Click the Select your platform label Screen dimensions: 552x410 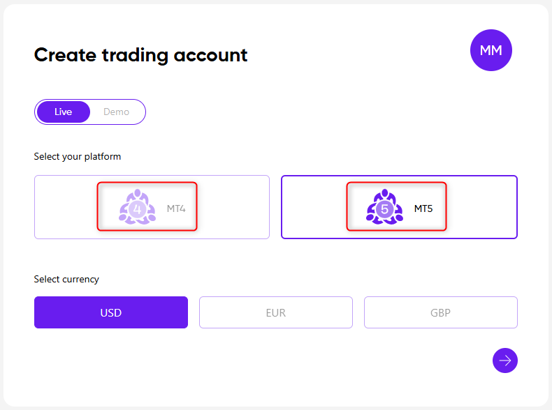point(77,157)
